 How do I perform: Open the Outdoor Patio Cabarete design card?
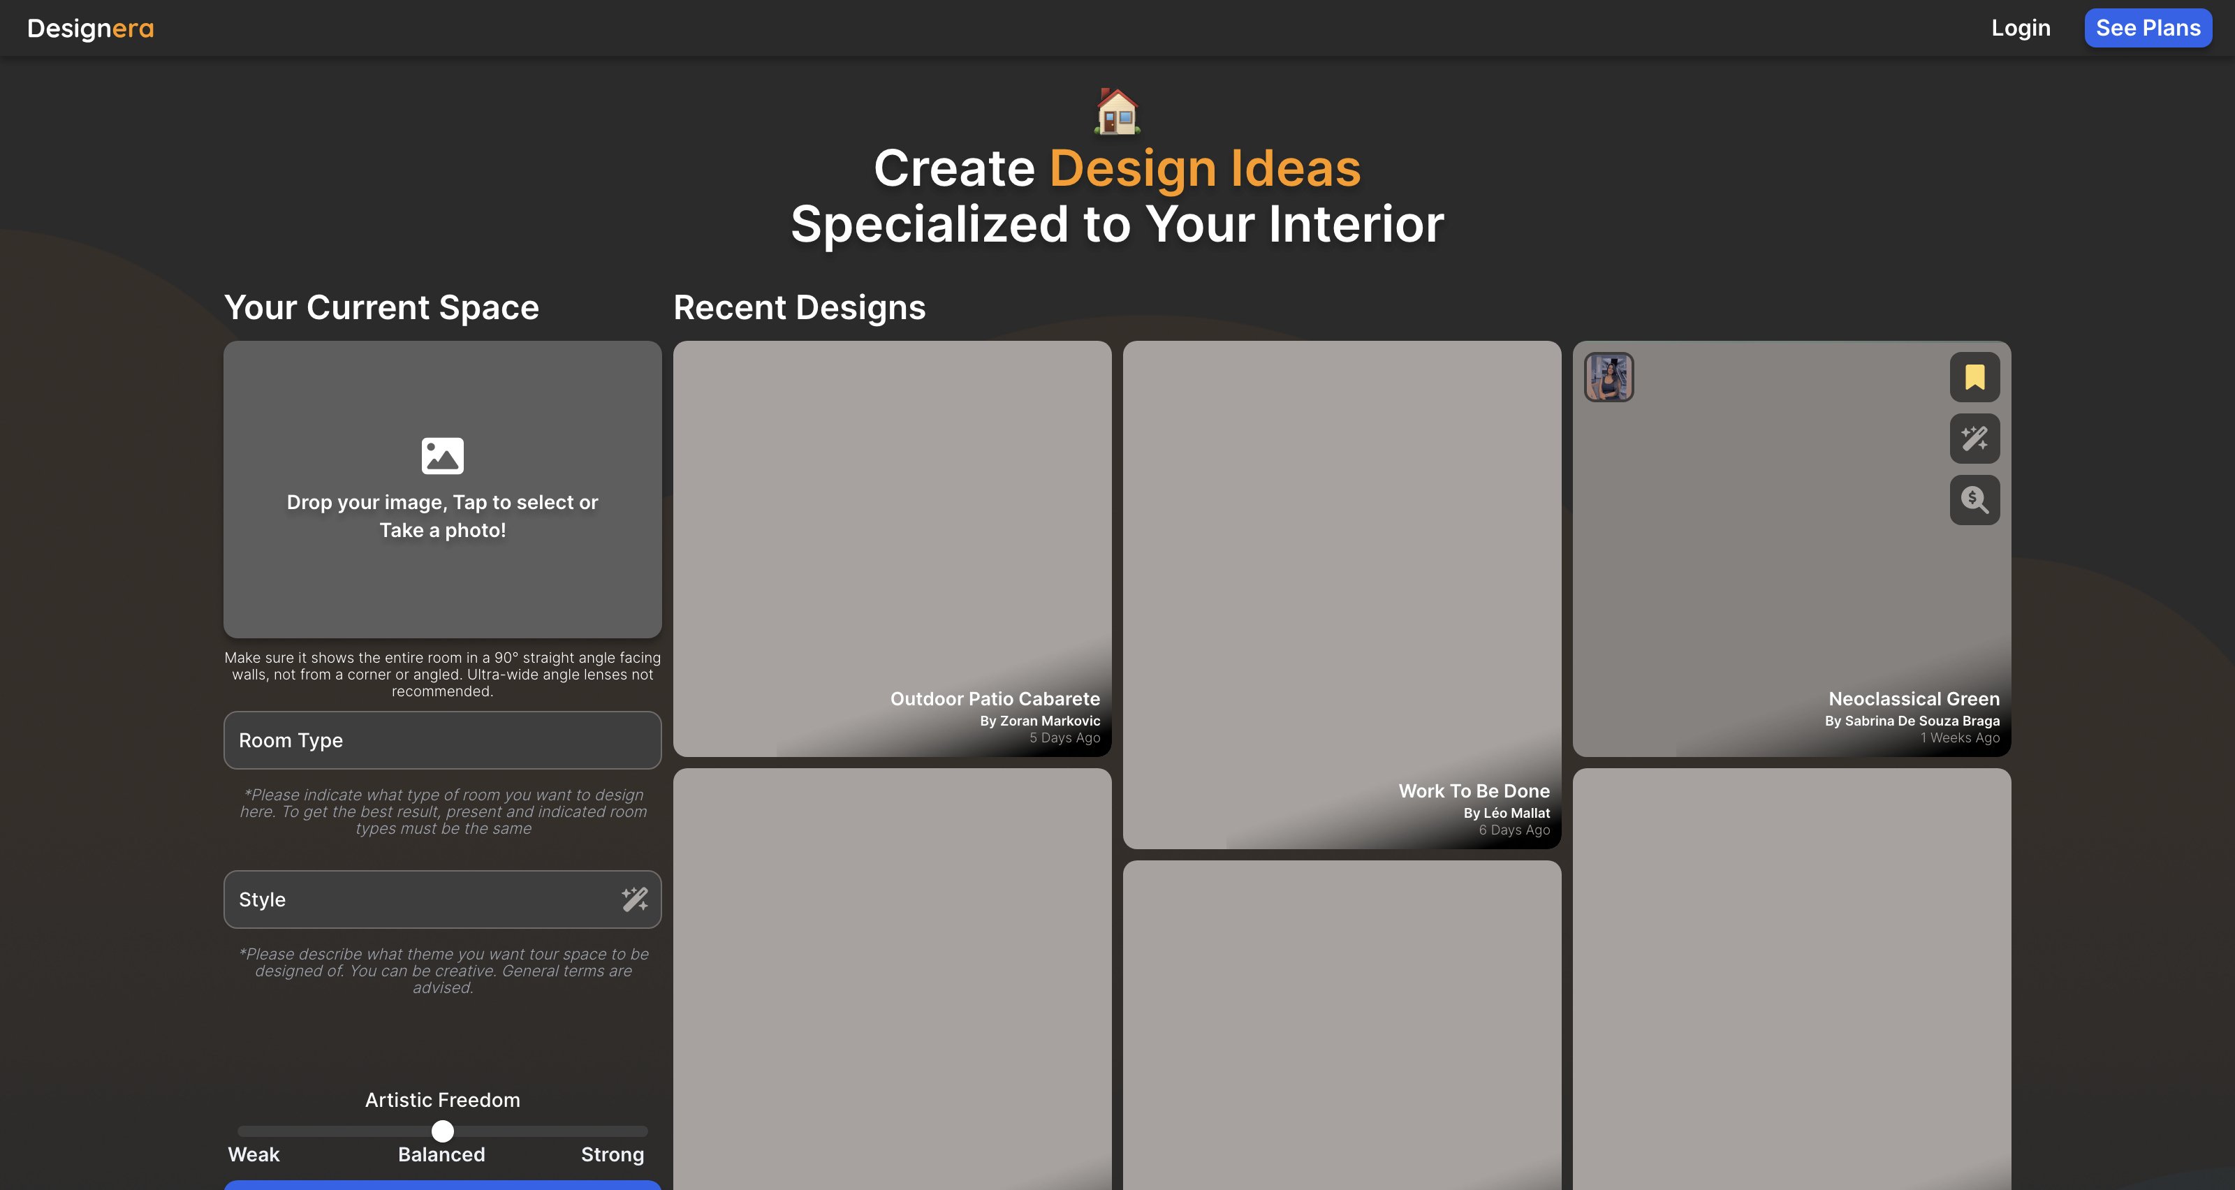pyautogui.click(x=892, y=549)
